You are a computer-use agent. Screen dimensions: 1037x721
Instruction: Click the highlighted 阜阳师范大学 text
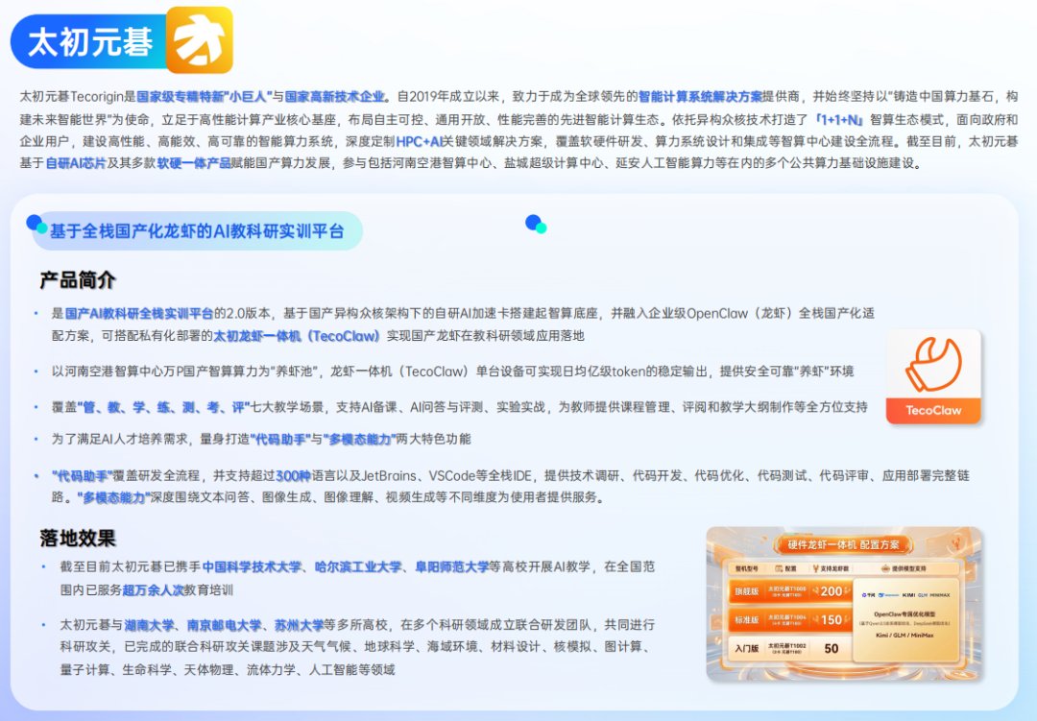(451, 566)
